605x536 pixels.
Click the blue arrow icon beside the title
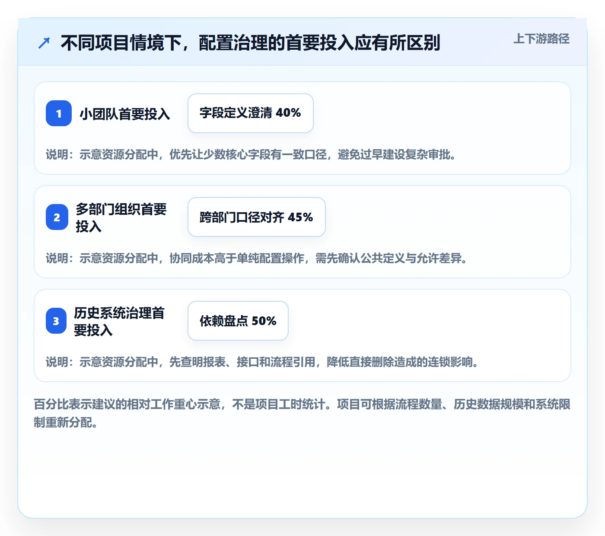[x=44, y=43]
